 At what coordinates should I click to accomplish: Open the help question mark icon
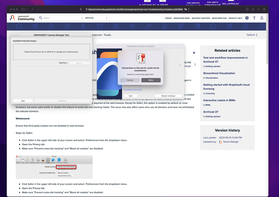click(254, 18)
